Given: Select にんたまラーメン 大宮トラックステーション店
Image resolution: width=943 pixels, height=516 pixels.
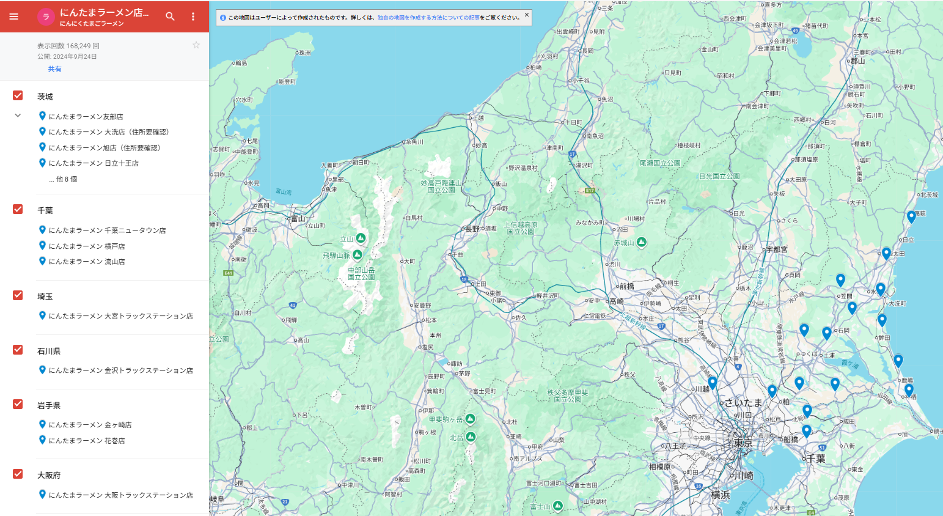Looking at the screenshot, I should [121, 316].
